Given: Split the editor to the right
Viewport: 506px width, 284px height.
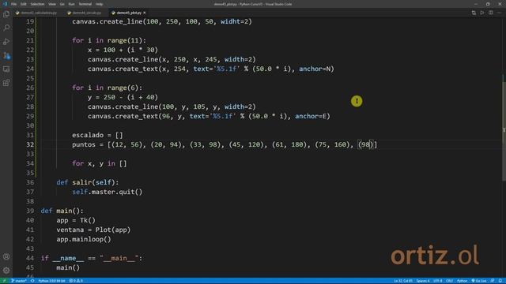Looking at the screenshot, I should point(491,13).
